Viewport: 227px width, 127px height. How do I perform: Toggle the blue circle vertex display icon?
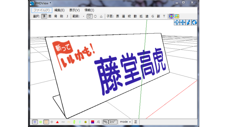35,122
